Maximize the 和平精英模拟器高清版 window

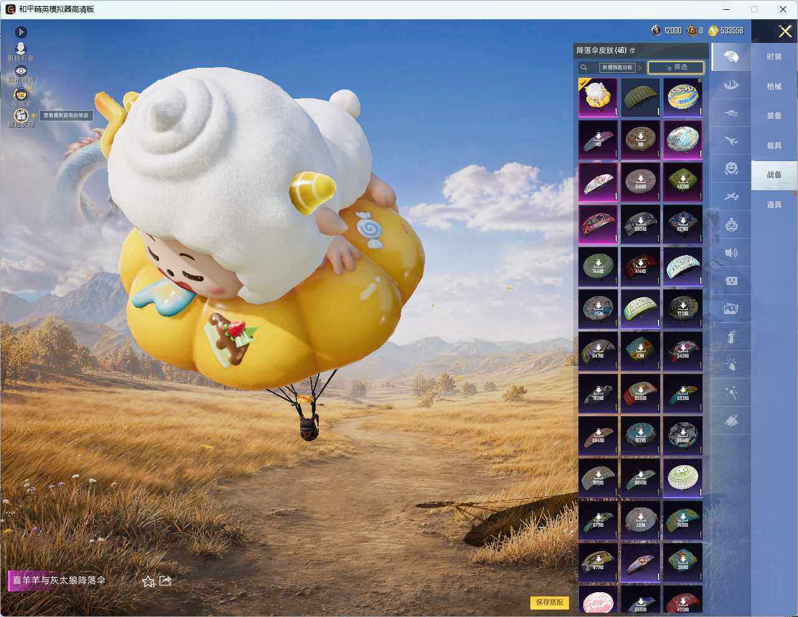(x=754, y=9)
